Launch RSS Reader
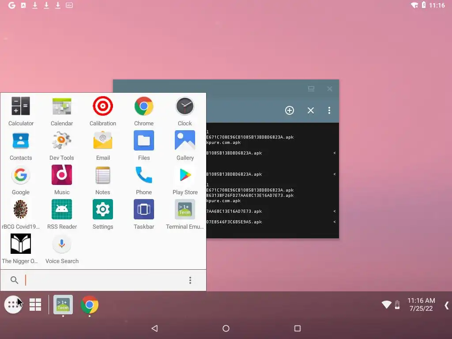The width and height of the screenshot is (452, 339). pyautogui.click(x=62, y=215)
